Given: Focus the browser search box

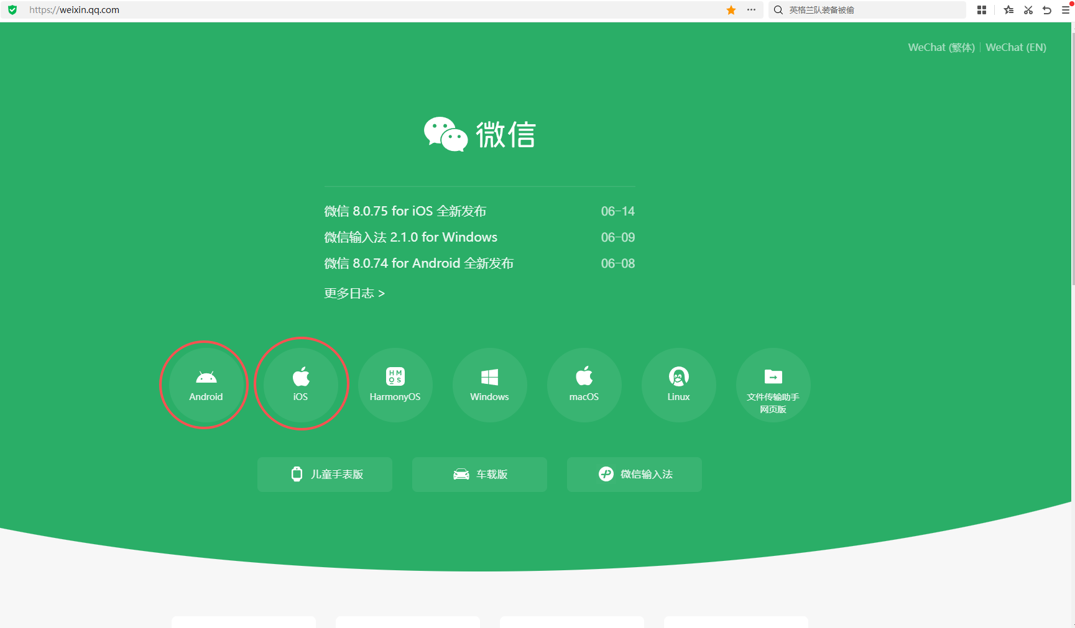Looking at the screenshot, I should tap(867, 10).
